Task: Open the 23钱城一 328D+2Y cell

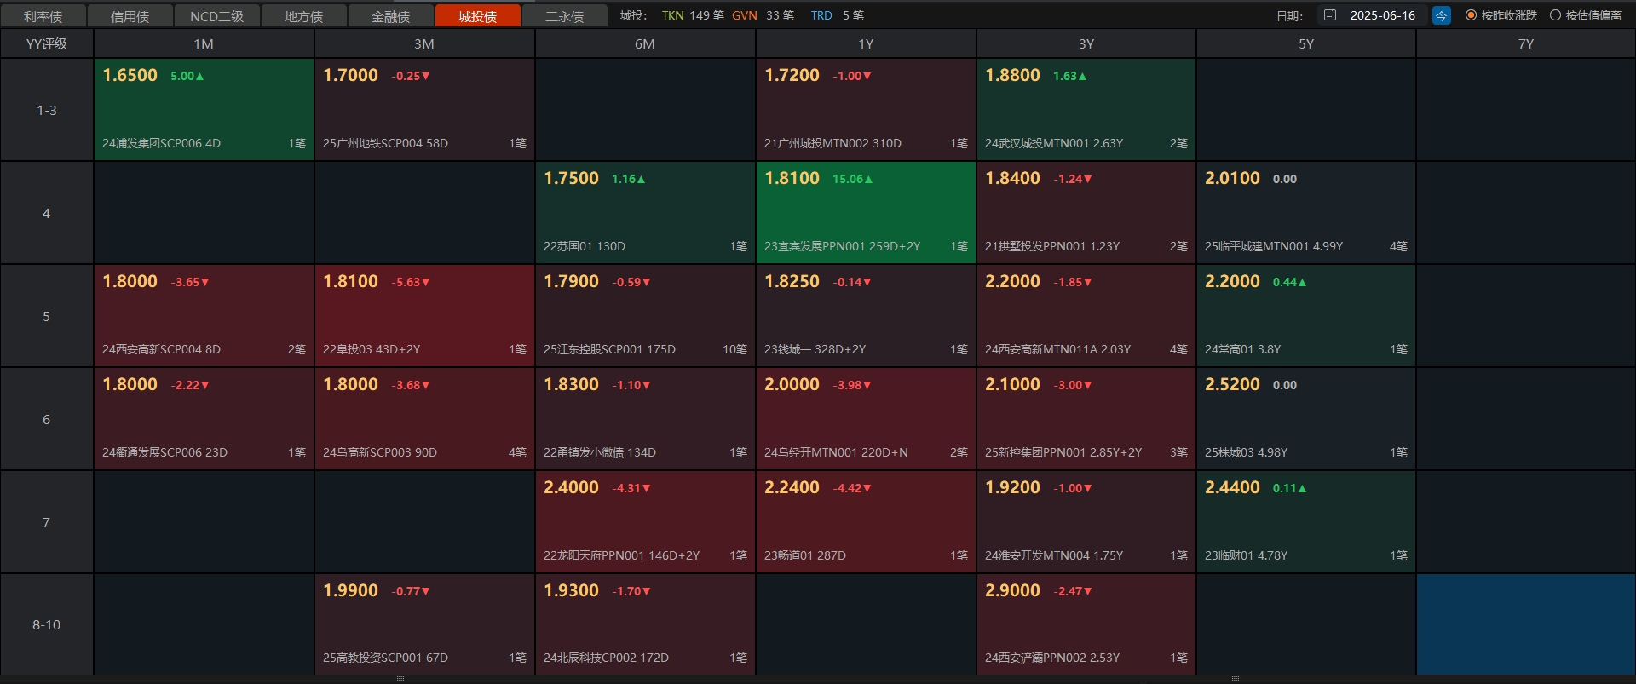Action: [866, 316]
